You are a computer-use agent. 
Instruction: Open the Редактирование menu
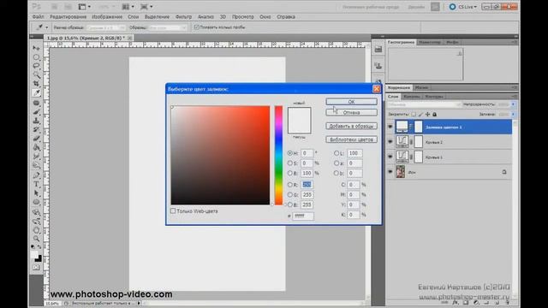68,17
